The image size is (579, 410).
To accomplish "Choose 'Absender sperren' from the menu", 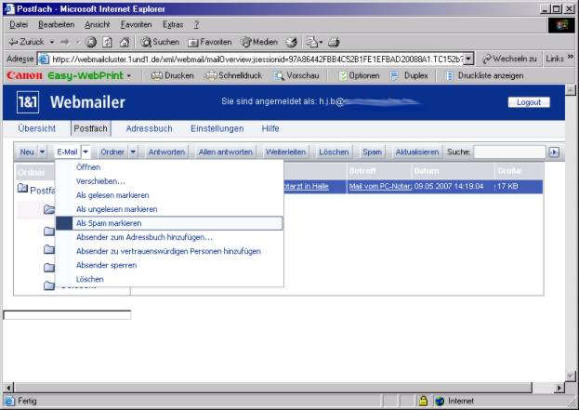I will (106, 265).
